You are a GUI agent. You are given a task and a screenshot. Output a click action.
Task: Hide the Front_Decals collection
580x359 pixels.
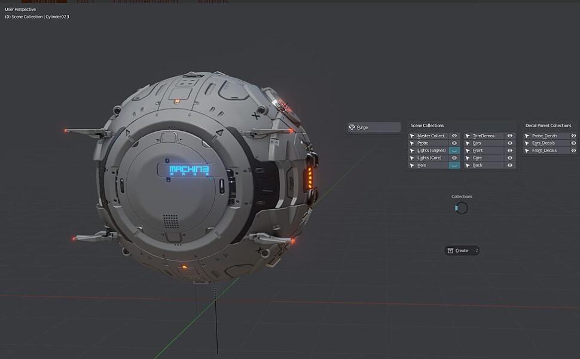573,151
